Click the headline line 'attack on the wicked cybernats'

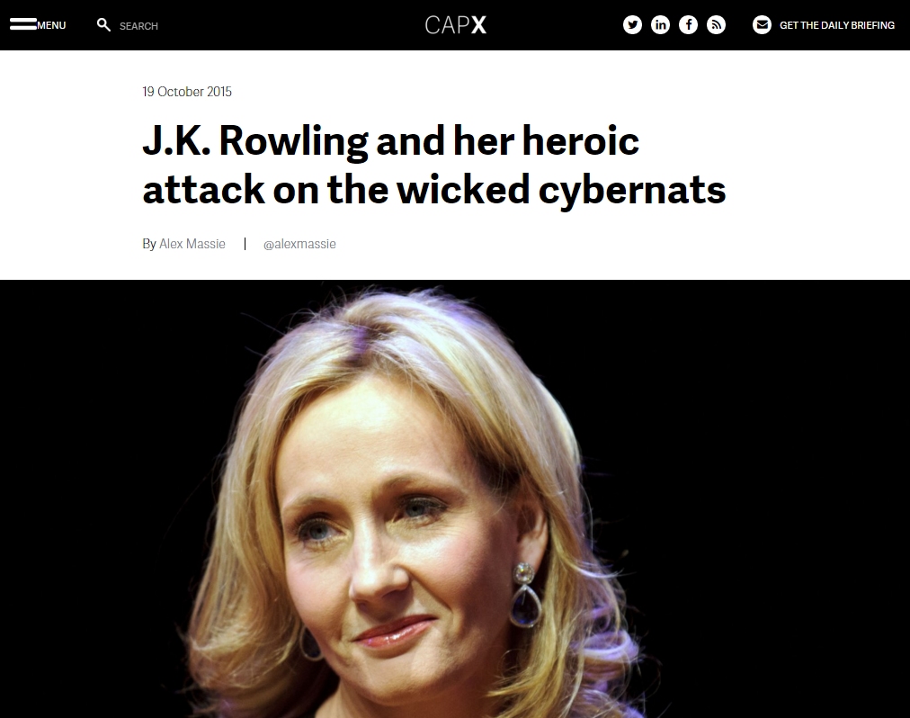(434, 190)
